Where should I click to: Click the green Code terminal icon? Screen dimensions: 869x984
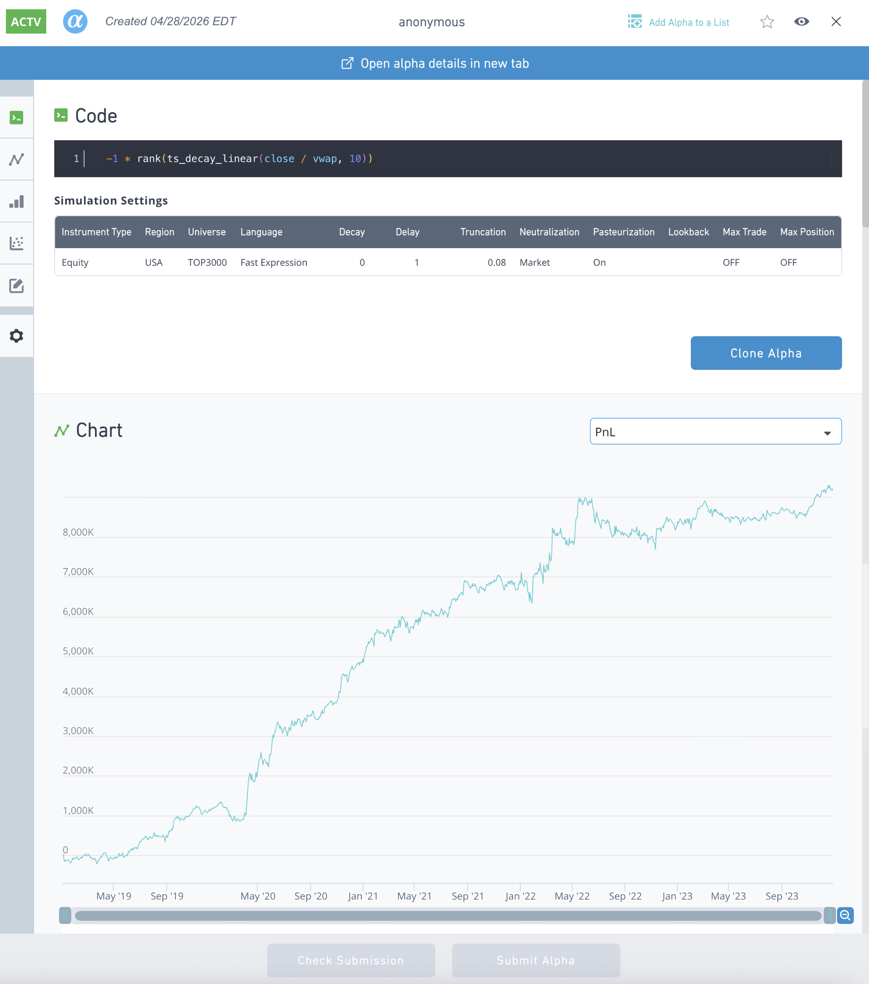pos(61,115)
